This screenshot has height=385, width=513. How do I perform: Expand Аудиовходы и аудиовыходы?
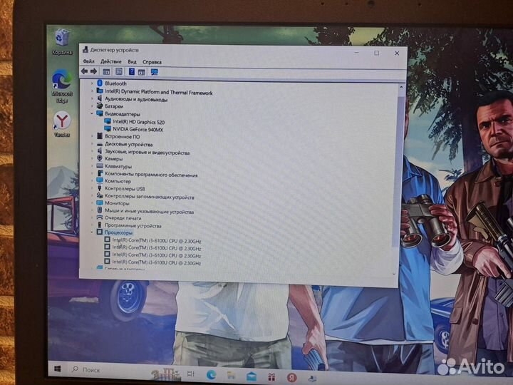(92, 98)
